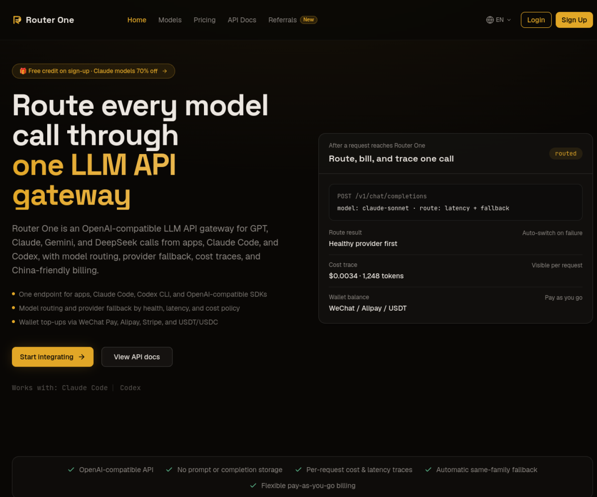Click the checkmark beside Flexible pay-as-you-go billing
The width and height of the screenshot is (597, 497).
[253, 485]
